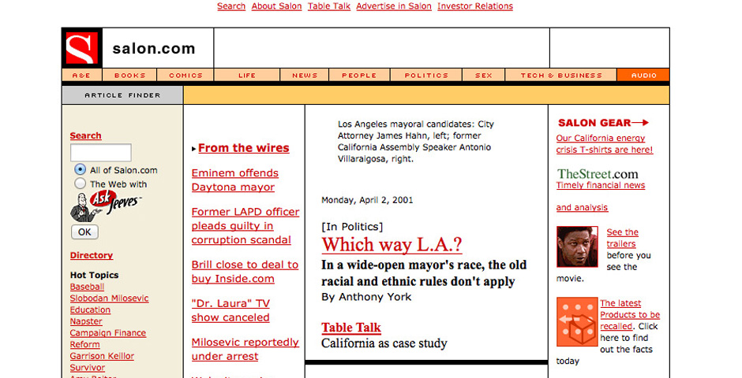
Task: Click the [In Politics] label
Action: [x=352, y=227]
